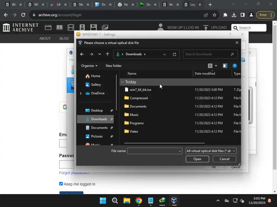Viewport: 277px width, 207px height.
Task: Open a new Chrome tab
Action: pos(210,5)
